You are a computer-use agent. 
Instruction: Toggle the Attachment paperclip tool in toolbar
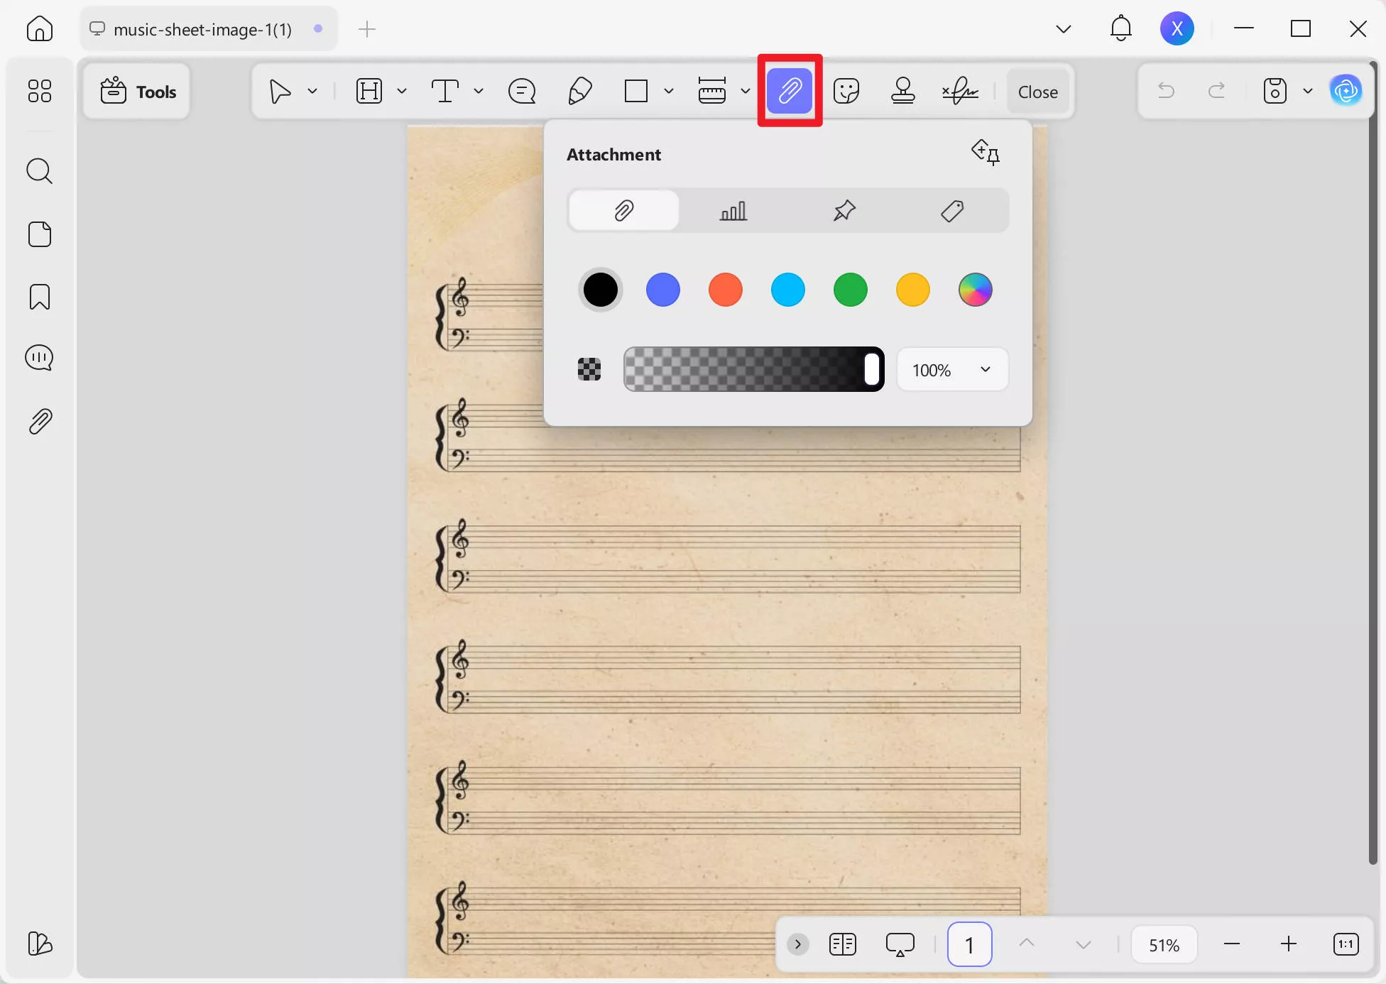pyautogui.click(x=790, y=91)
